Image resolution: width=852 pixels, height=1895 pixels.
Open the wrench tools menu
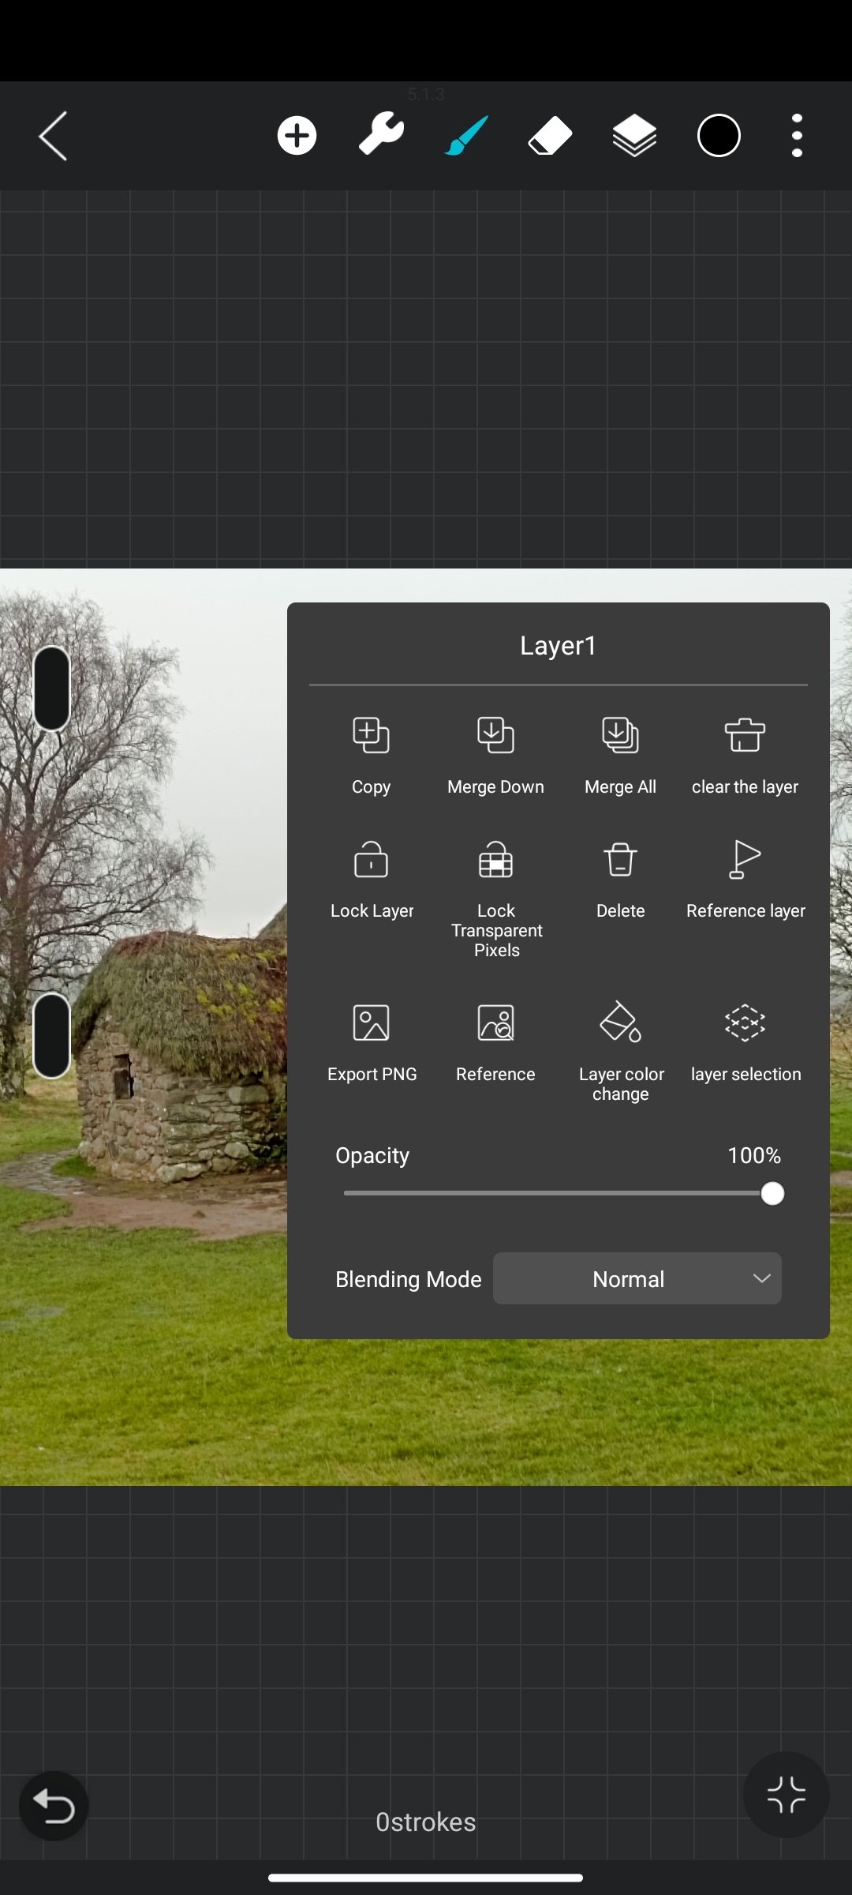click(381, 134)
